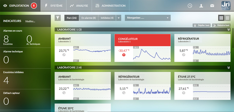Viewport: 234px width, 112px height.
Task: Click Réduire tout button
Action: (x=221, y=25)
